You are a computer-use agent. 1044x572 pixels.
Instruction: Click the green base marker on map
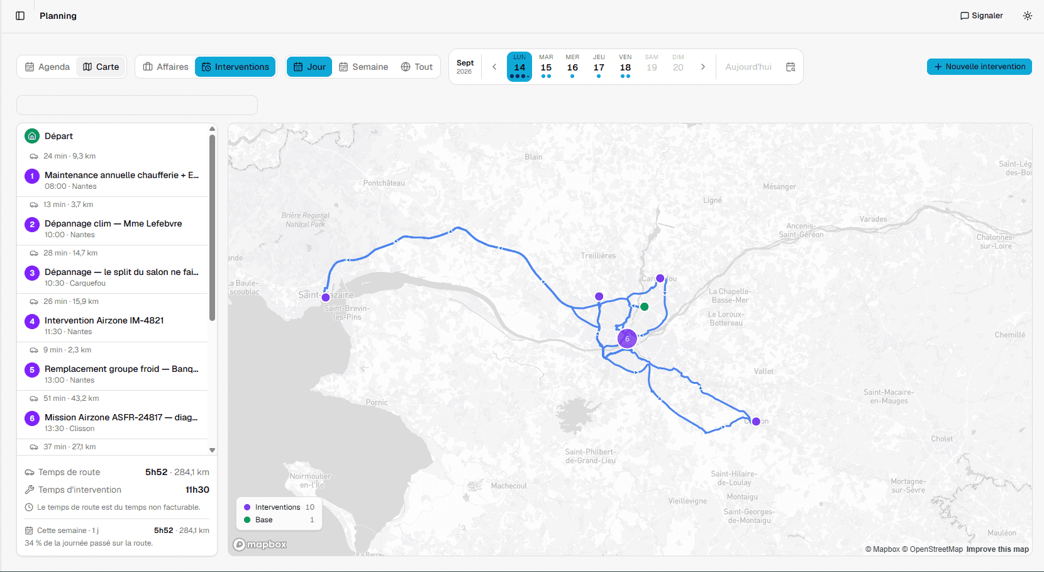pyautogui.click(x=644, y=306)
